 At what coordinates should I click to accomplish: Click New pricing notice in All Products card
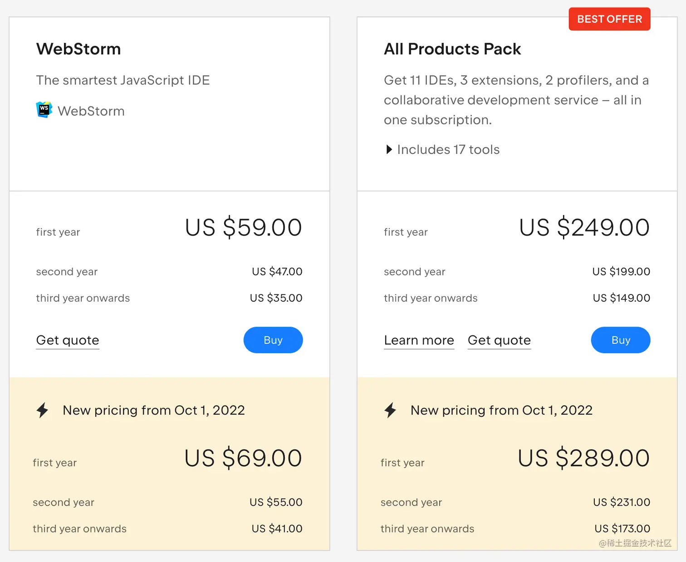[x=501, y=410]
